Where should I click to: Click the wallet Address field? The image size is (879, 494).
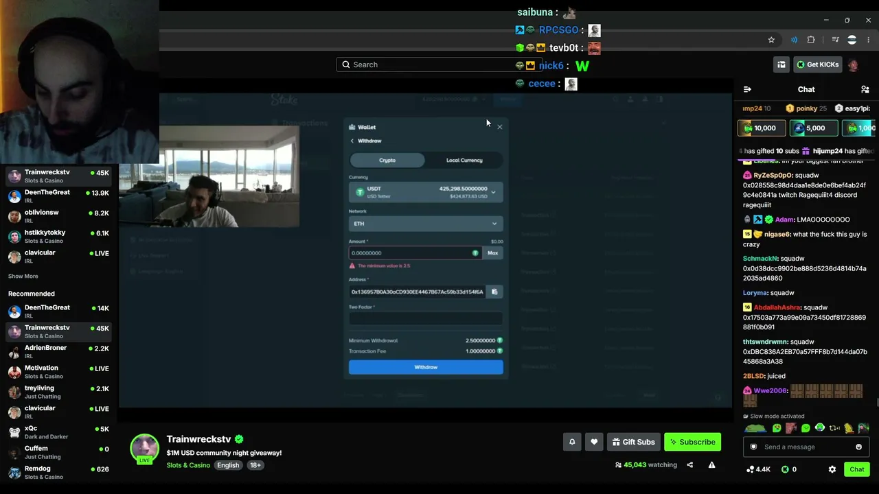coord(417,292)
